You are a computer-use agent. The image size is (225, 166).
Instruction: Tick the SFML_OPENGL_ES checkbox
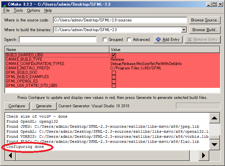tap(114, 81)
